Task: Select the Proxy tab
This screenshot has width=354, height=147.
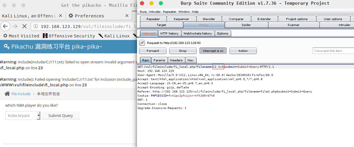Action: pos(204,25)
